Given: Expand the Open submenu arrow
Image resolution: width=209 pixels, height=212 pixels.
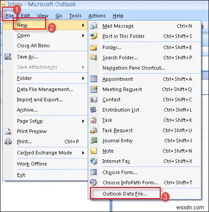Looking at the screenshot, I should (83, 35).
